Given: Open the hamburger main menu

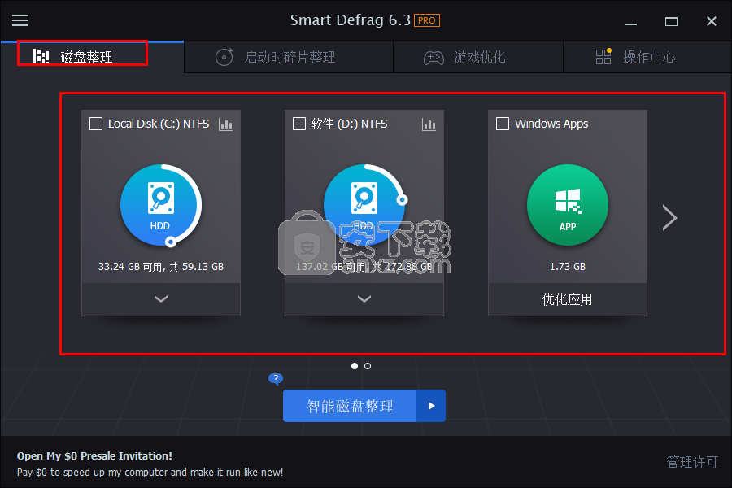Looking at the screenshot, I should tap(20, 20).
